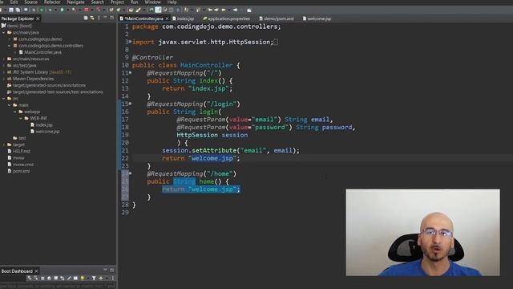Click the green Run launch icon
Image resolution: width=513 pixels, height=289 pixels.
pos(62,10)
